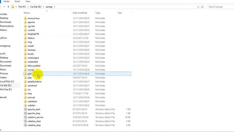
Task: Select the htdocs folder icon in list
Action: click(x=25, y=38)
